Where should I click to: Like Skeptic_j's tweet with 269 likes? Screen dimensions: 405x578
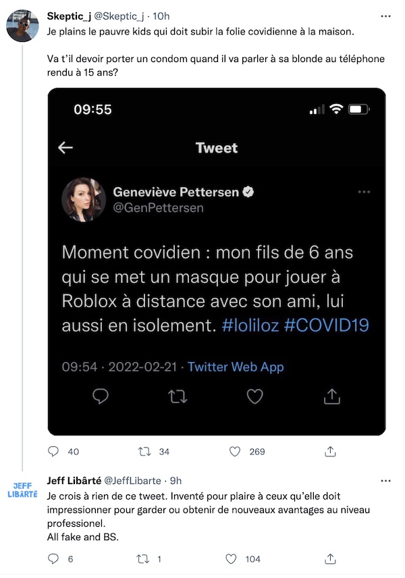coord(235,452)
